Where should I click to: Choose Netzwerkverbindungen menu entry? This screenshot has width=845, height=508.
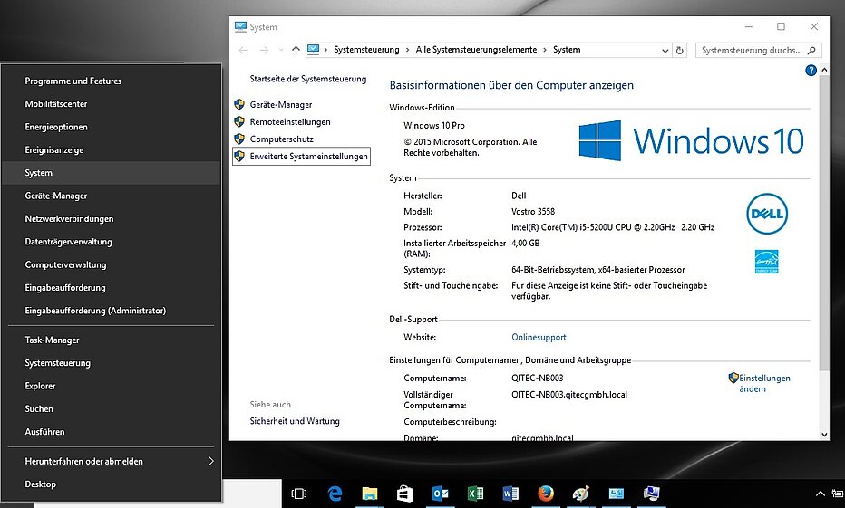point(112,219)
